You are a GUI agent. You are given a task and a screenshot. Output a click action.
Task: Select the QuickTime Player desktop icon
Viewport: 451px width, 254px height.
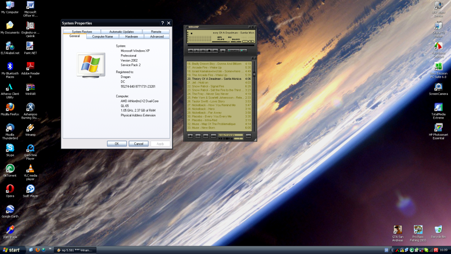[30, 152]
